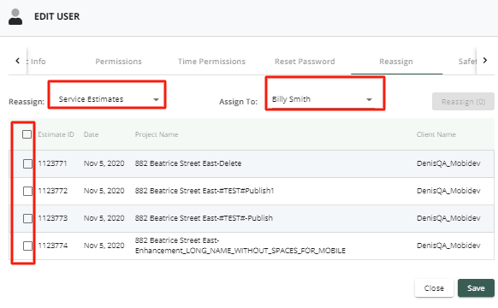Viewport: 498px width, 308px height.
Task: Click estimate ID 1123772
Action: coord(53,191)
